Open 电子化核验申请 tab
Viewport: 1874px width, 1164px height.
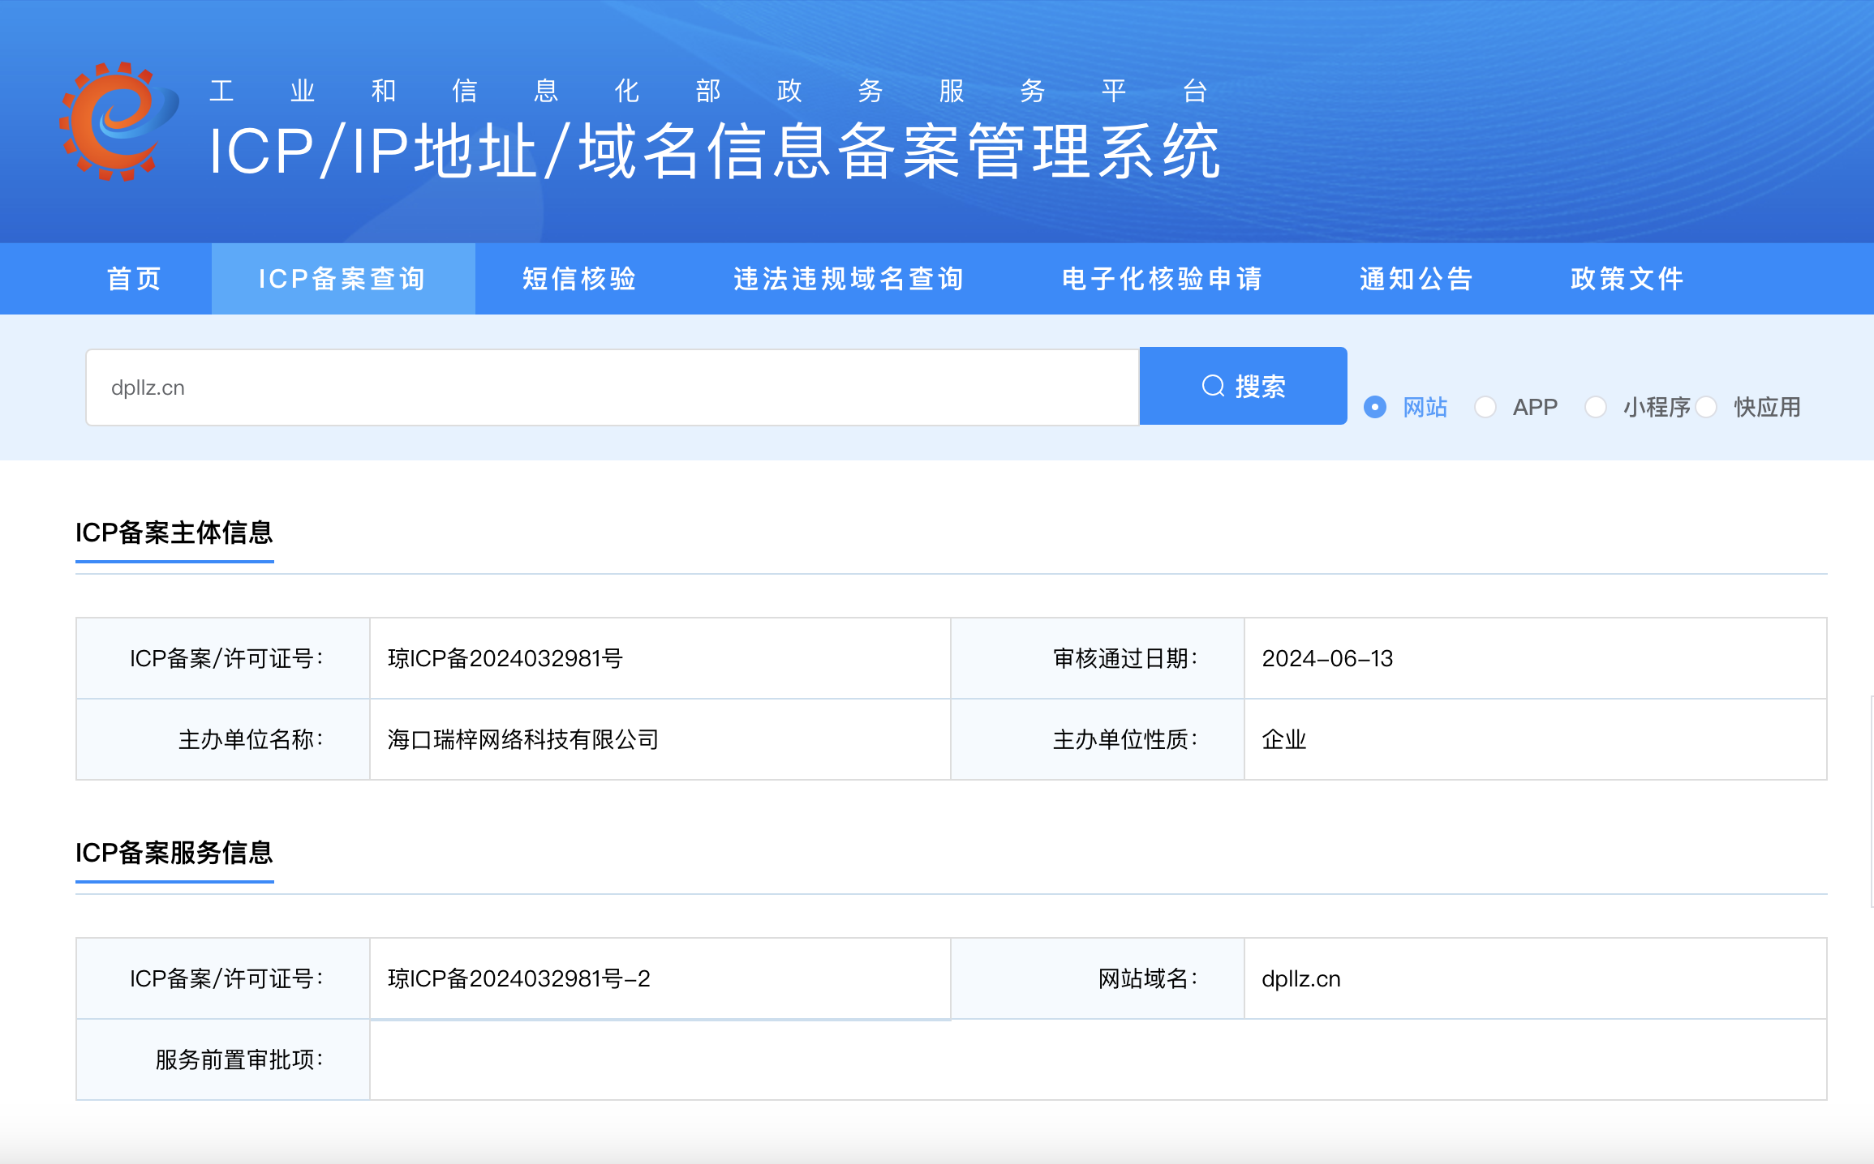(1163, 279)
